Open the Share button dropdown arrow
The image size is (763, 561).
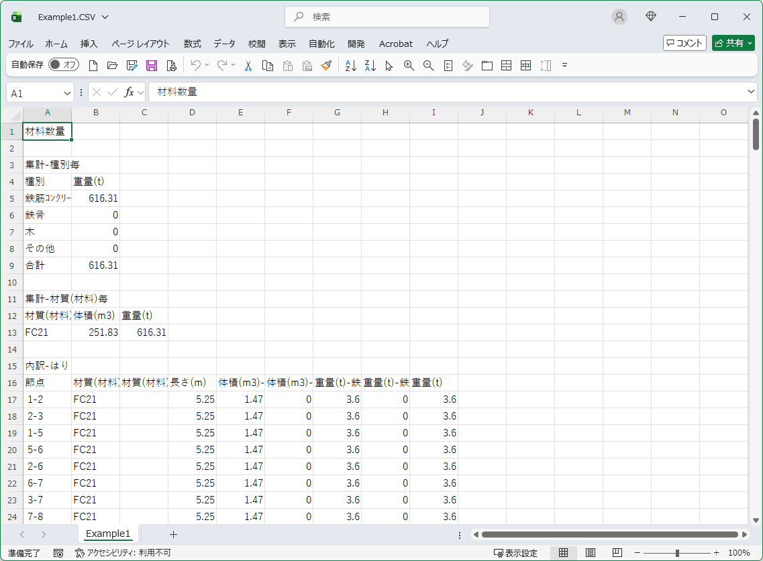750,44
